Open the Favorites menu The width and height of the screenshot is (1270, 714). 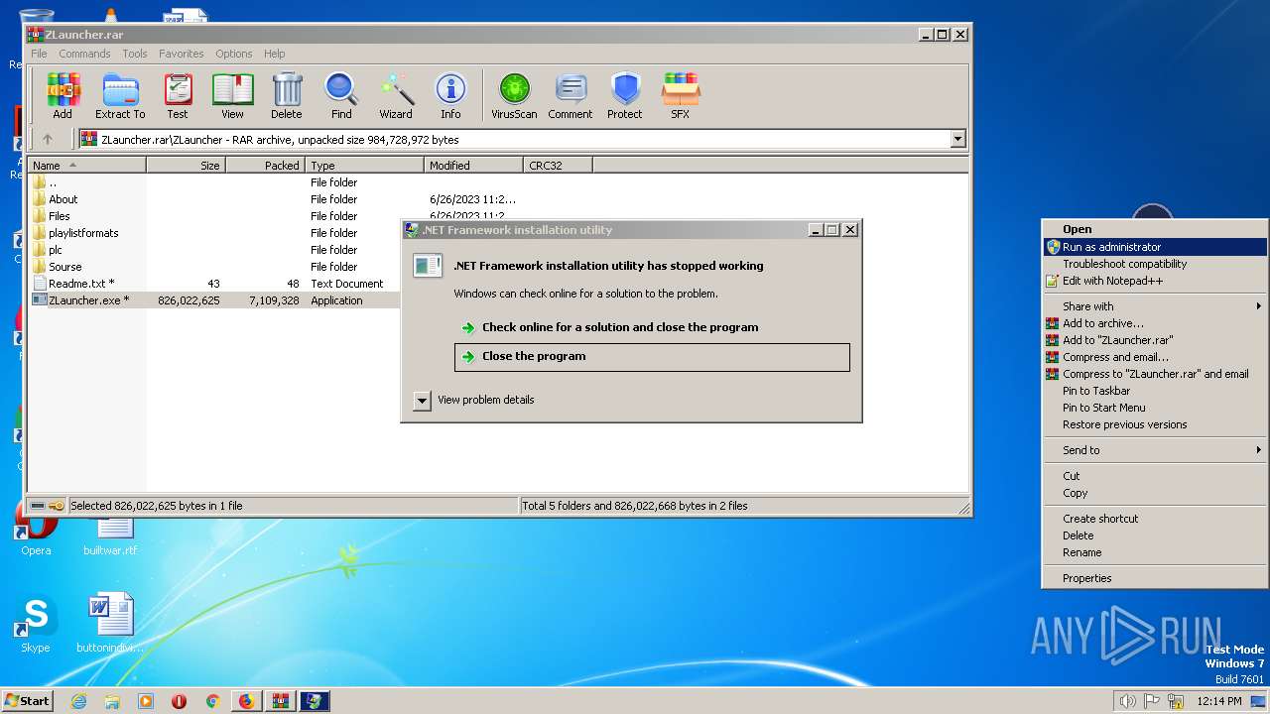point(182,54)
